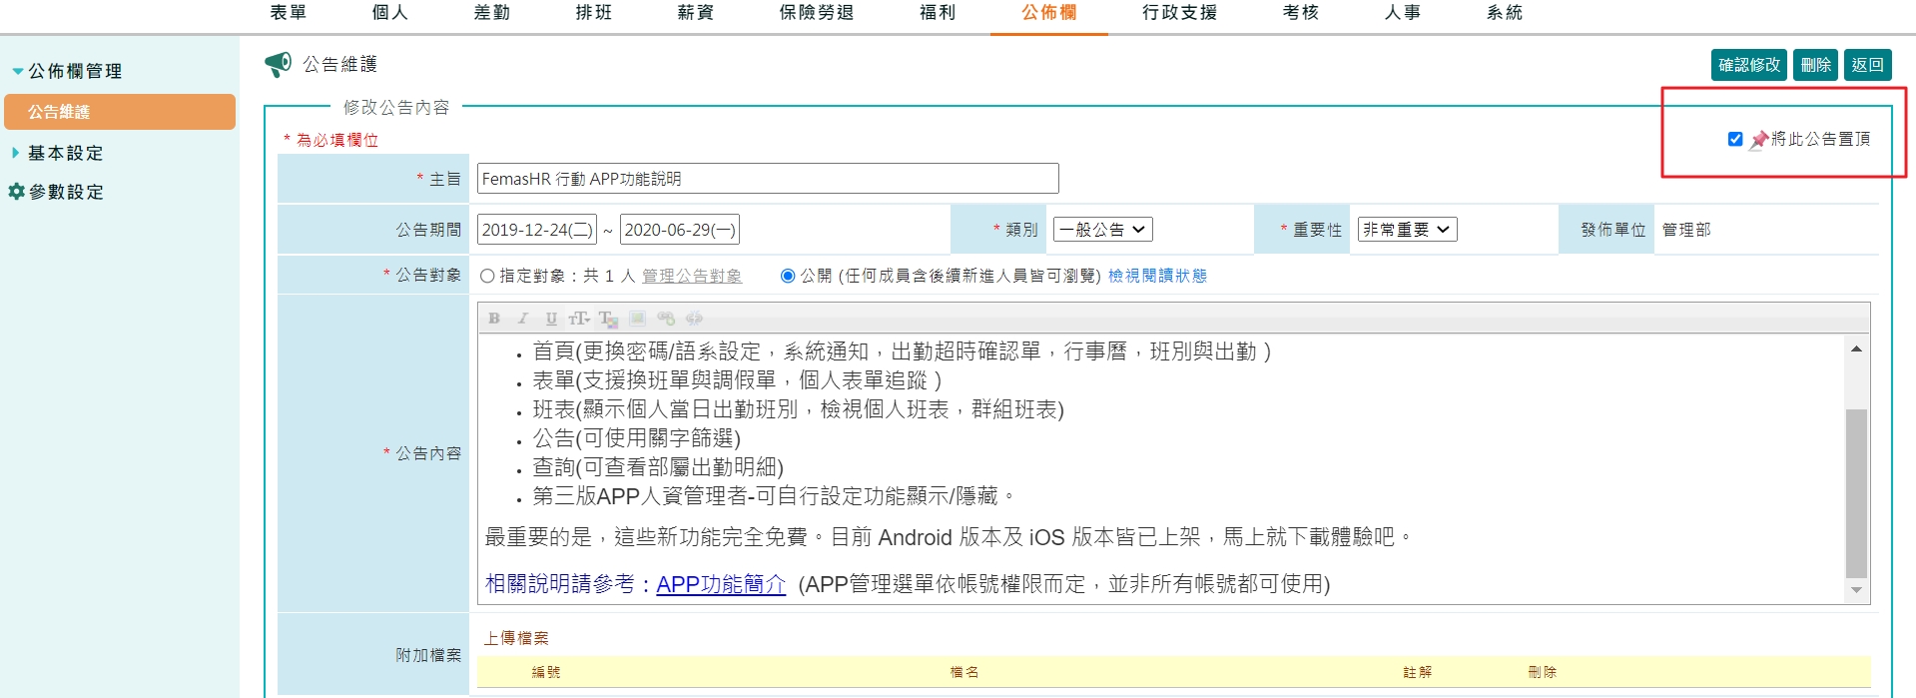Toggle underline formatting in the editor toolbar
1916x698 pixels.
coord(551,319)
